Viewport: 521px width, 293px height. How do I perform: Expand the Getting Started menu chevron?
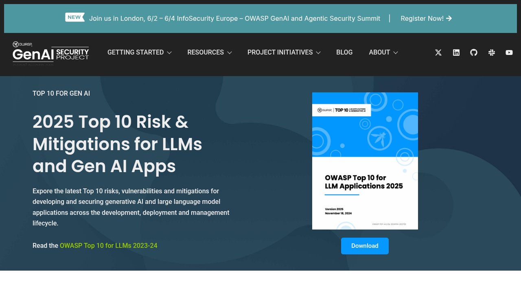[169, 52]
